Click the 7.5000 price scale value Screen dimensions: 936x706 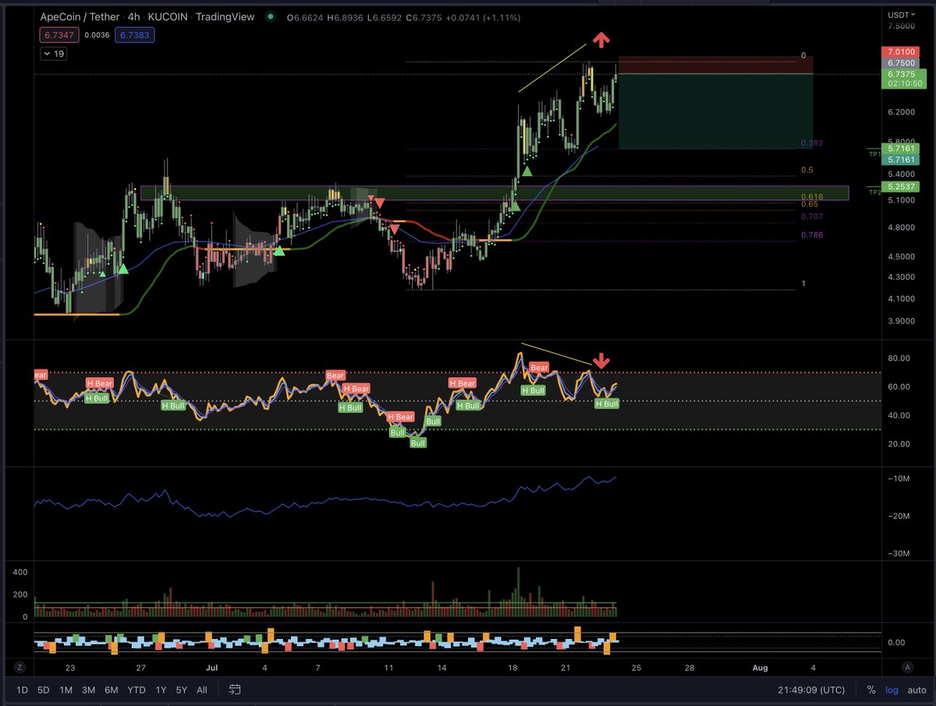click(x=901, y=26)
